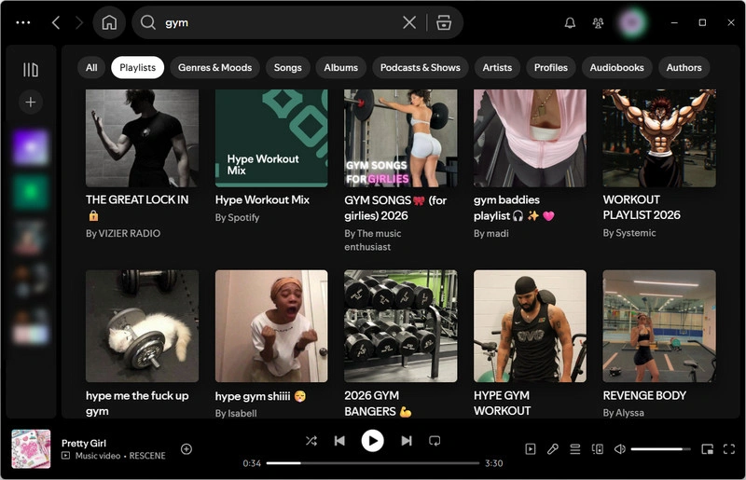Go forward with the right arrow
Viewport: 746px width, 480px height.
pos(79,22)
